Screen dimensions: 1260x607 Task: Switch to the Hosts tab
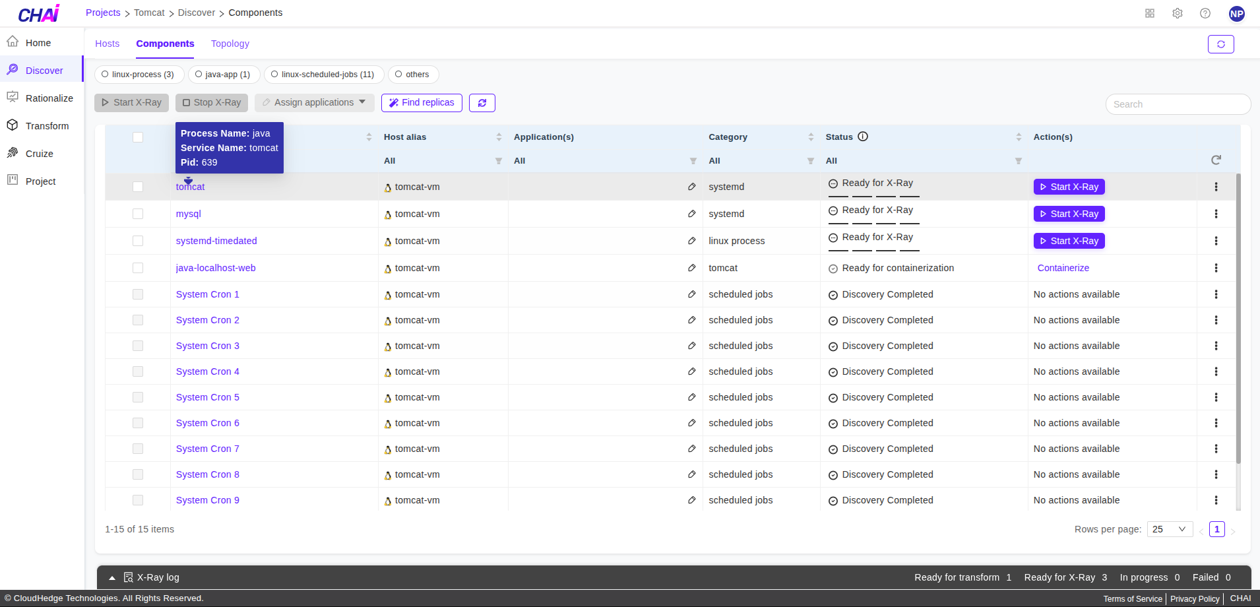[x=108, y=44]
